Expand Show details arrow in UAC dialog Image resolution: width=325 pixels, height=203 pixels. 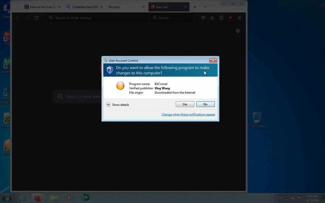pos(108,105)
